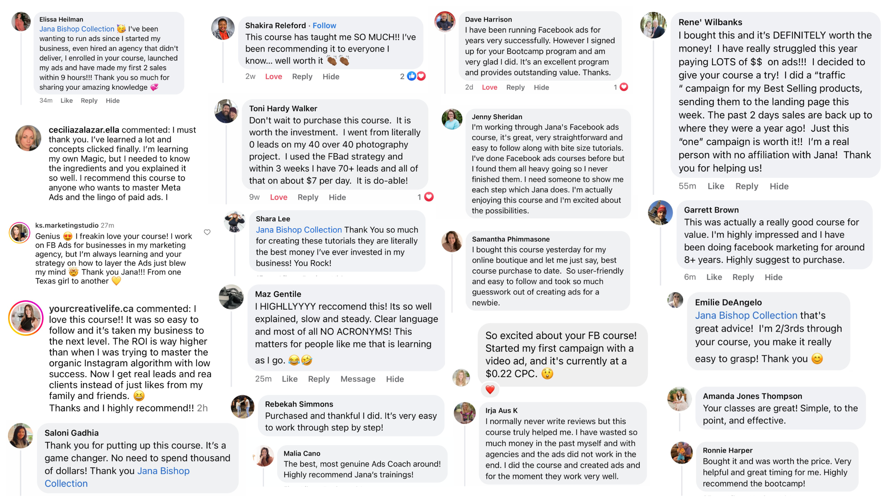Open Garrett Brown's profile picture
Screen dimensions: 890x501
pos(660,213)
